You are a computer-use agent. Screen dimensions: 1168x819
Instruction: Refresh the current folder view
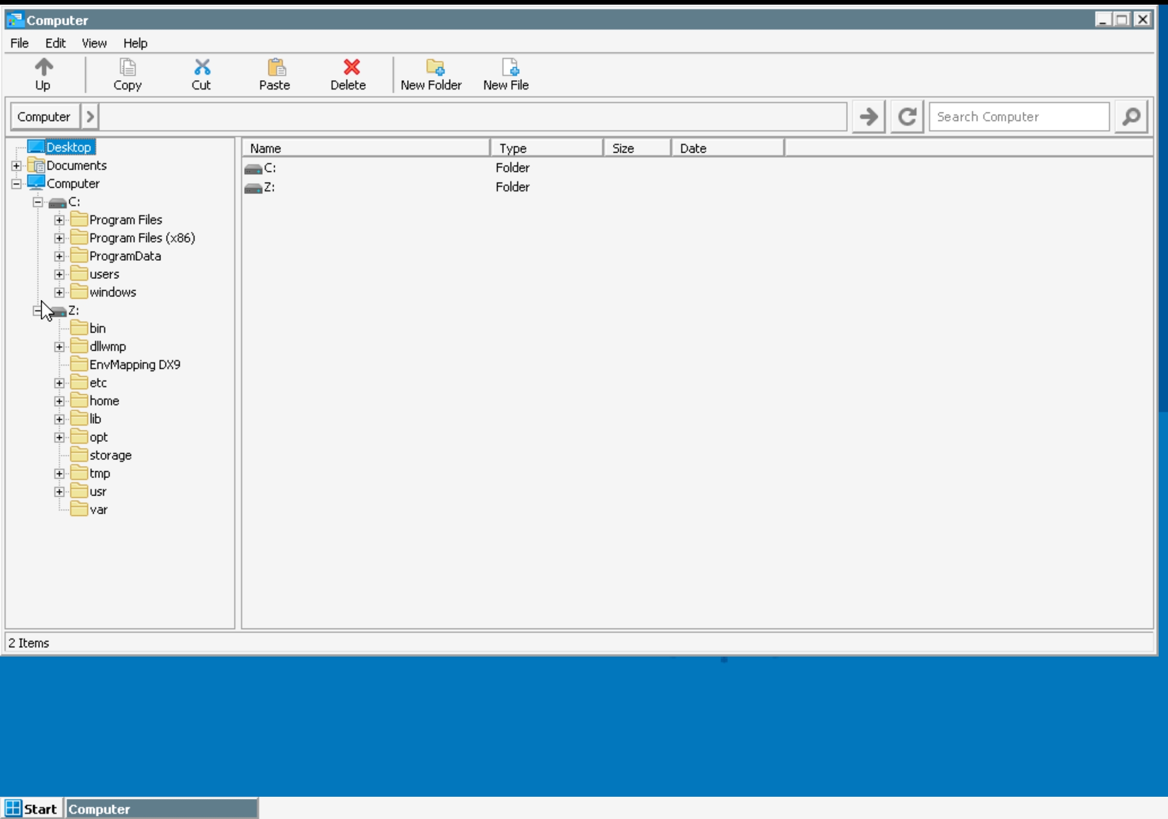(x=907, y=116)
